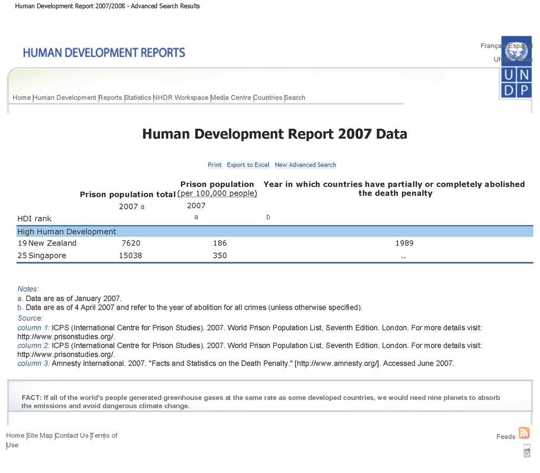Screen dimensions: 540x473
Task: Switch language to Français
Action: point(491,46)
